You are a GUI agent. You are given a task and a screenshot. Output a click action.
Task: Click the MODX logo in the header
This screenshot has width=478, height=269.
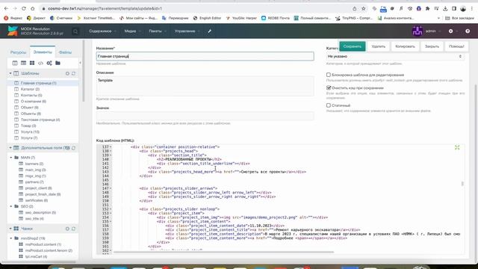tap(13, 31)
